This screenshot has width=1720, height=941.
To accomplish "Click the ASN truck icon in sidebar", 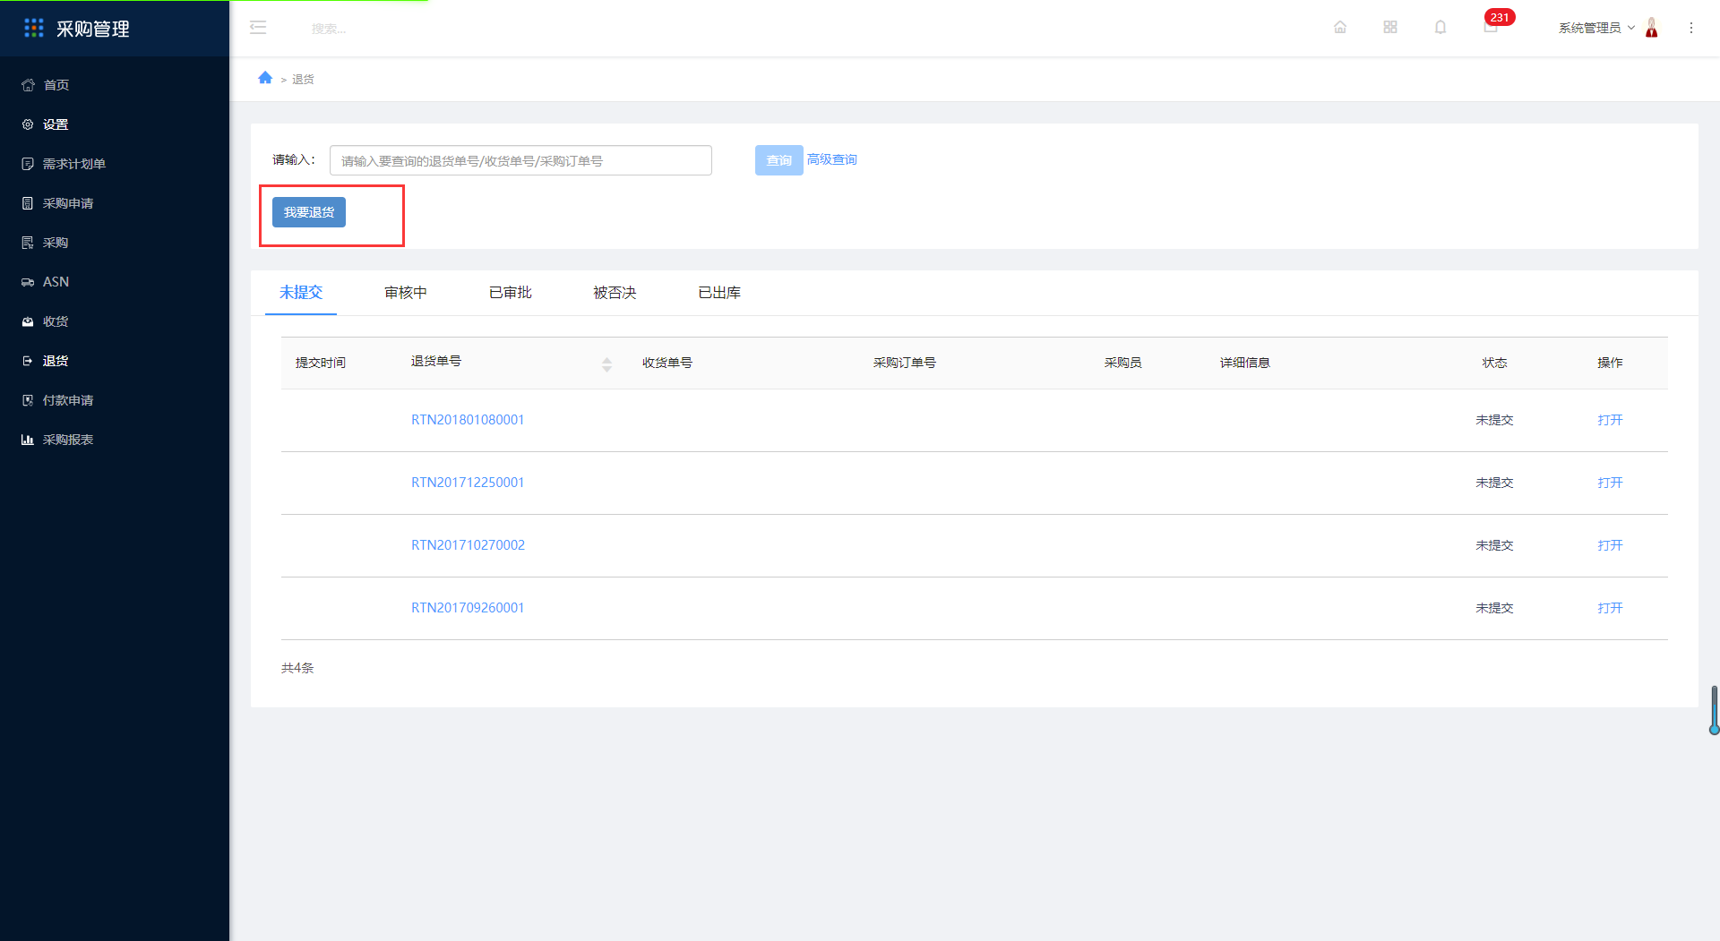I will pyautogui.click(x=28, y=282).
